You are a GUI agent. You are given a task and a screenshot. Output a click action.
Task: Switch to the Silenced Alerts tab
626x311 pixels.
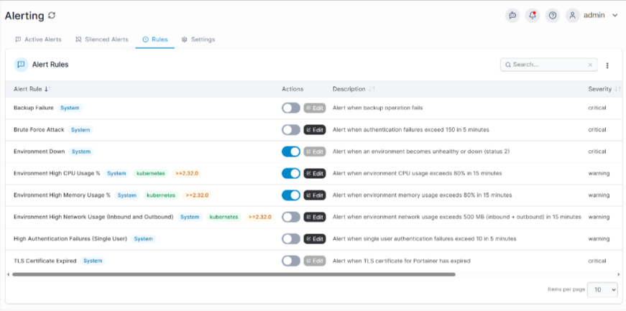pos(102,40)
